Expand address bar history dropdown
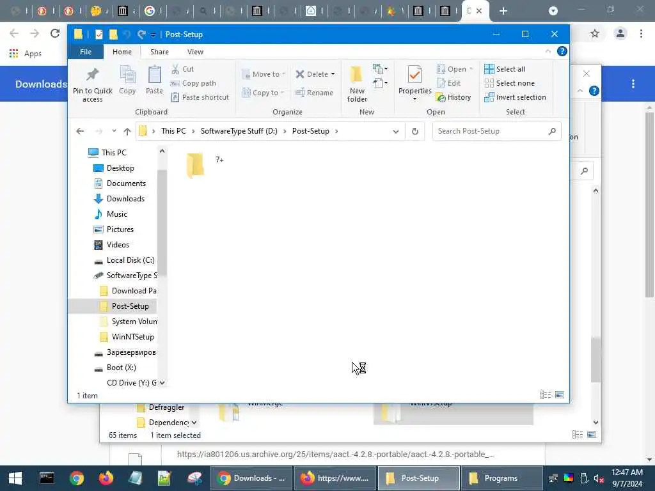Image resolution: width=655 pixels, height=491 pixels. [x=395, y=131]
